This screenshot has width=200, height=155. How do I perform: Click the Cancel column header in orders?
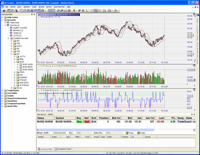coord(151,137)
